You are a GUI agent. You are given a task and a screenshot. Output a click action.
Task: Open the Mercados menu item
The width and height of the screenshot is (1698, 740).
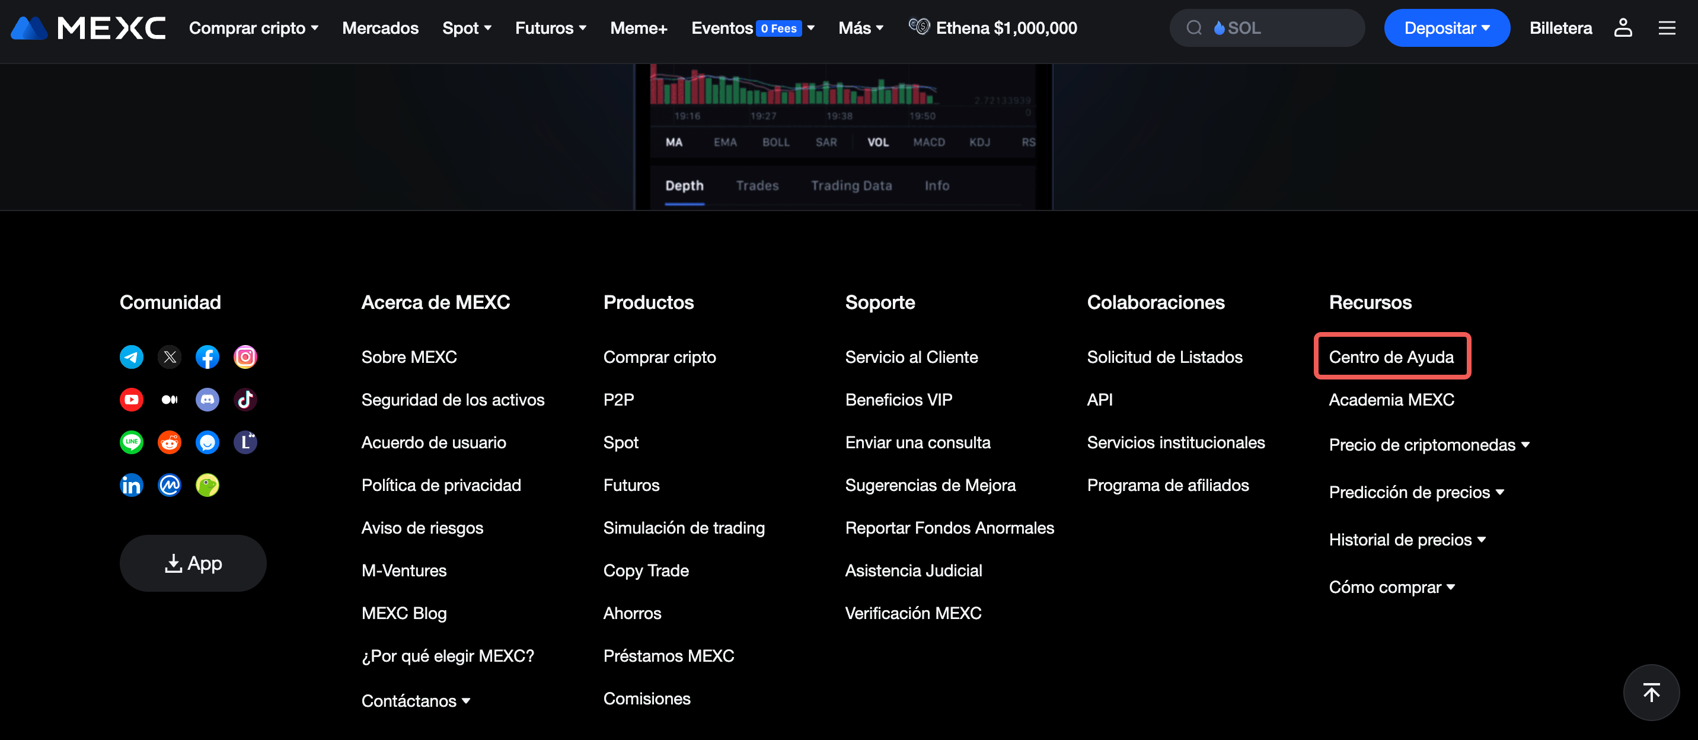click(x=381, y=28)
